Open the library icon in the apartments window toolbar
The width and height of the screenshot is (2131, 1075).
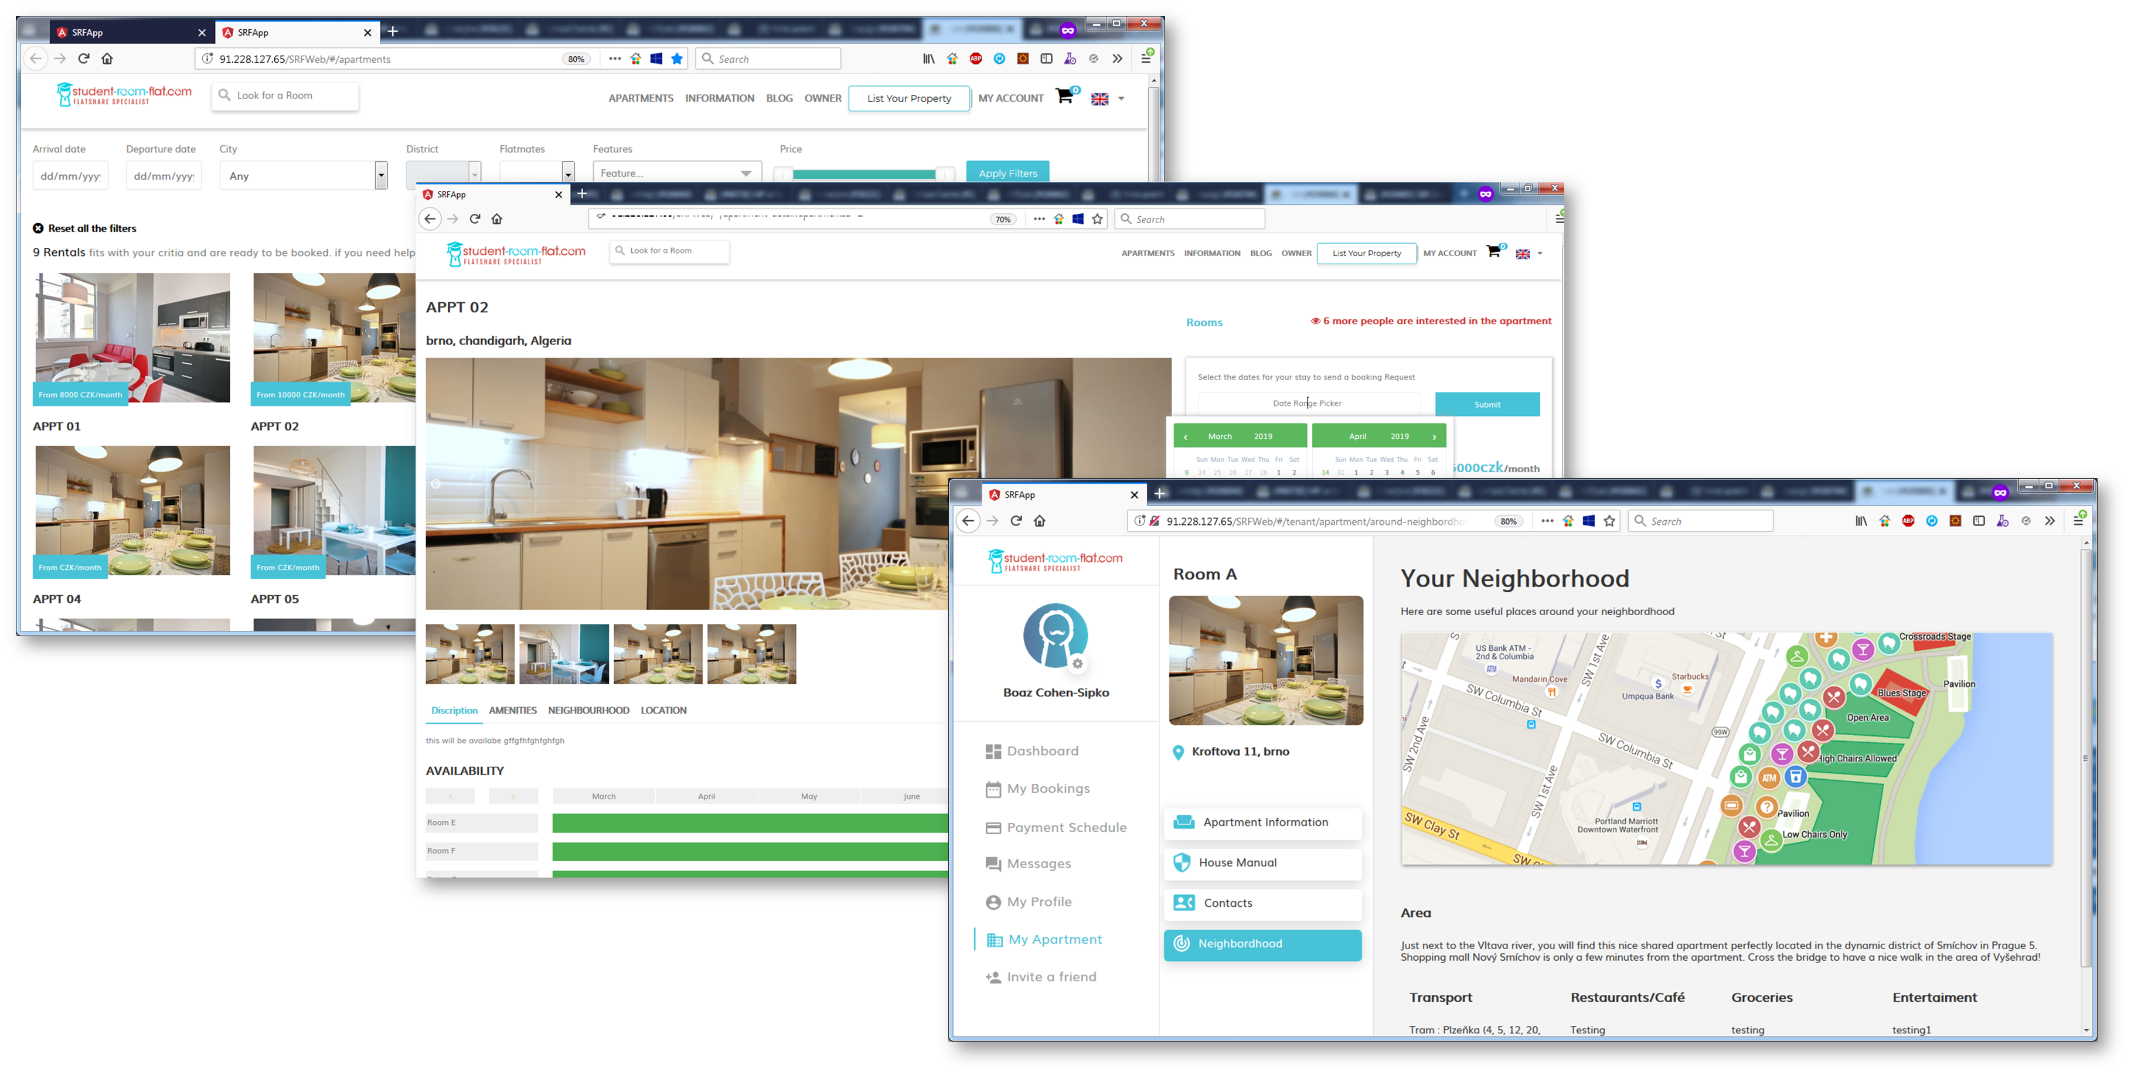(929, 59)
